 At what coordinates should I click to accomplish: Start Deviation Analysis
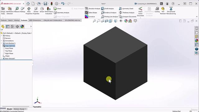point(93,8)
